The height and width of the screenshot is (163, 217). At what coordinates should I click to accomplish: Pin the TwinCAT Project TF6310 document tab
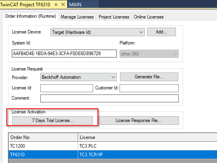pyautogui.click(x=56, y=5)
